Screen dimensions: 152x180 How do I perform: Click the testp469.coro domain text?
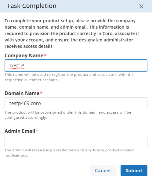pos(25,103)
